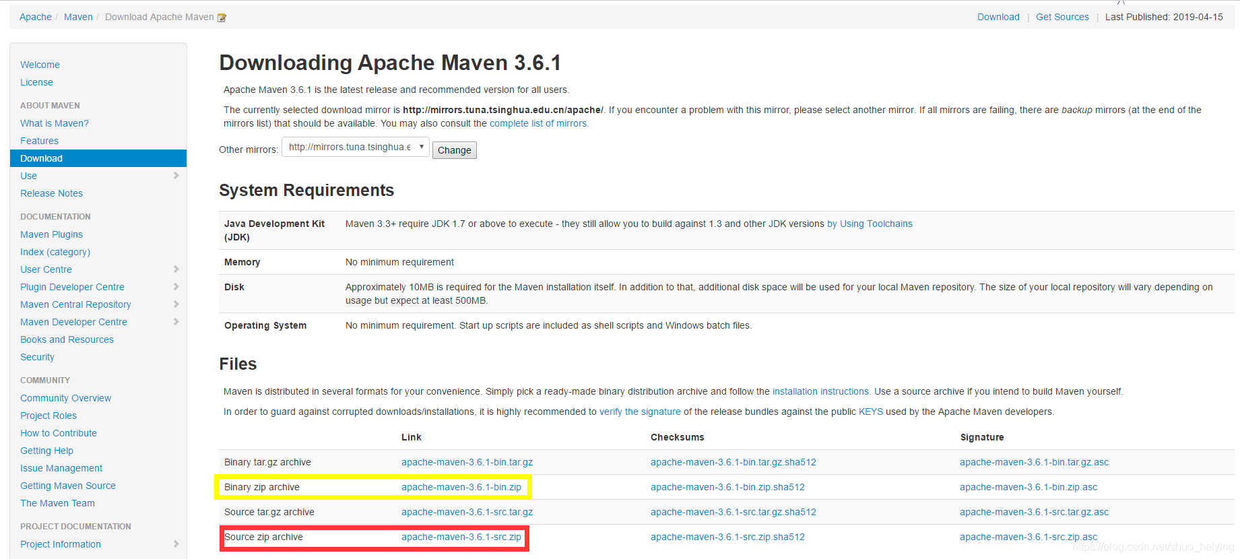Download apache-maven-3.6.1-bin.zip
This screenshot has width=1240, height=559.
(461, 487)
